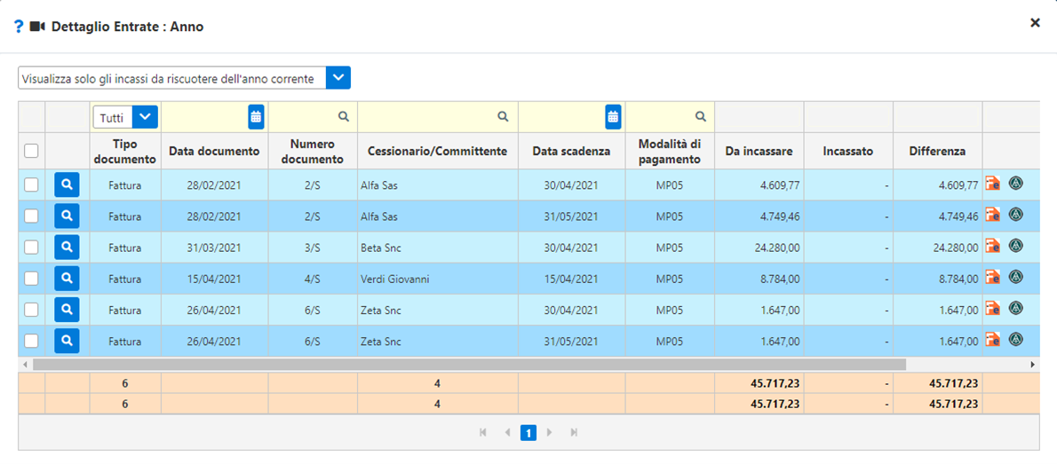
Task: Open magnifier detail for Verdi Giovanni row
Action: 67,279
